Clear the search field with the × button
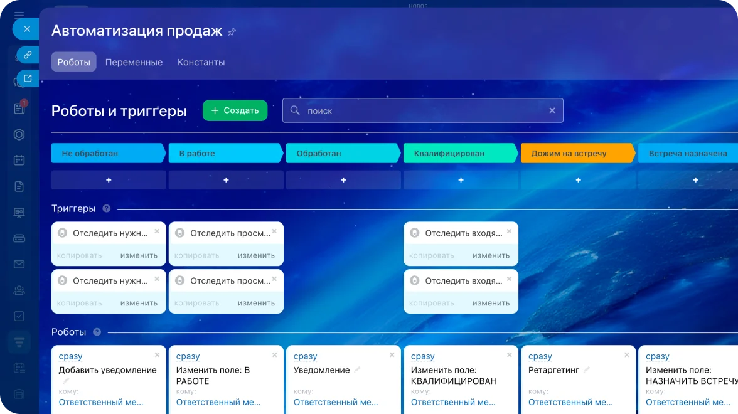Image resolution: width=738 pixels, height=414 pixels. pyautogui.click(x=552, y=110)
